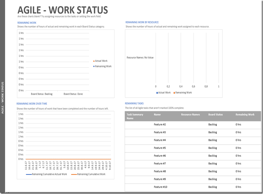Select the Remaining Cumulative Actual Work legend entry
This screenshot has width=263, height=194.
[x=49, y=174]
